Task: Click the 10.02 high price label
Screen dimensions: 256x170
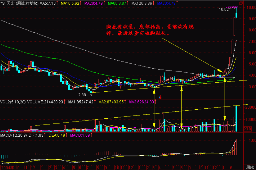Action: tap(224, 10)
